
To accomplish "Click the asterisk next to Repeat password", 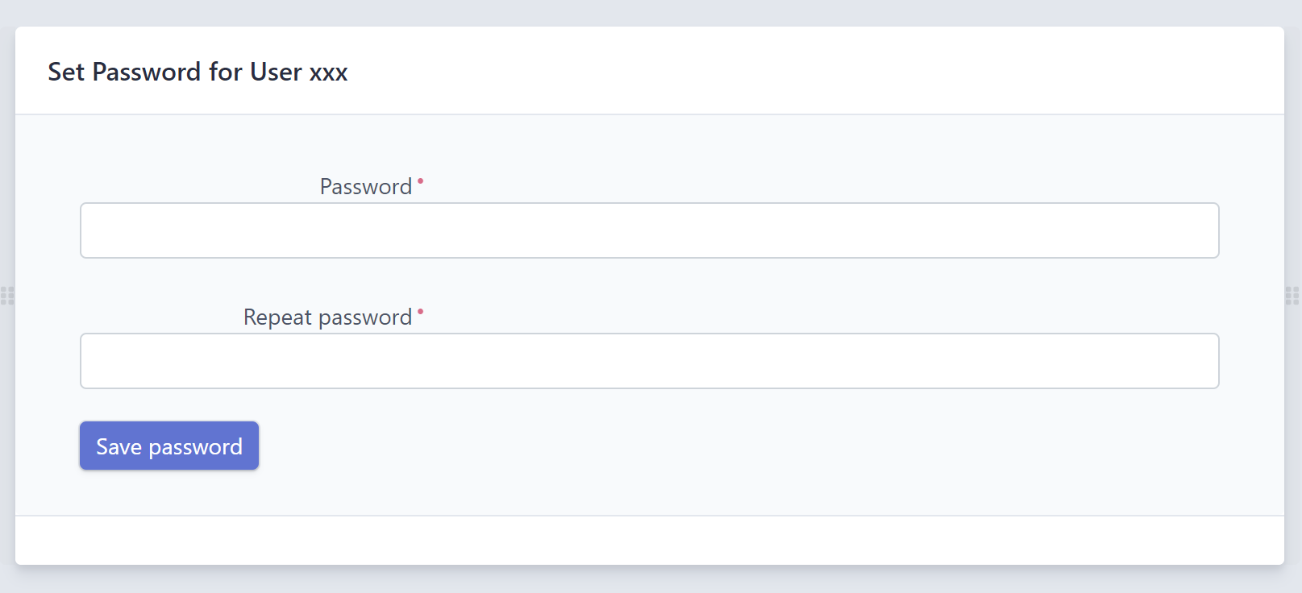I will point(420,312).
